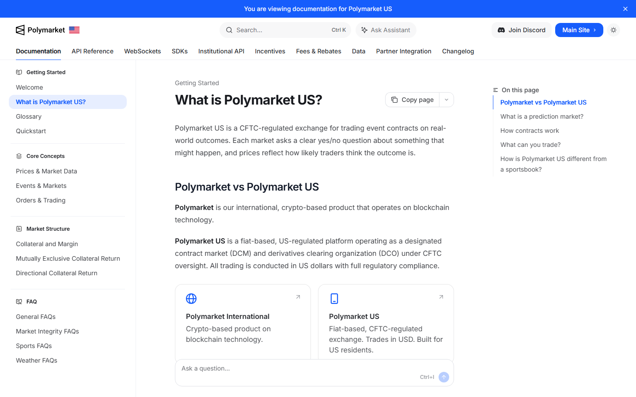
Task: Jump to How contracts work
Action: coord(530,131)
